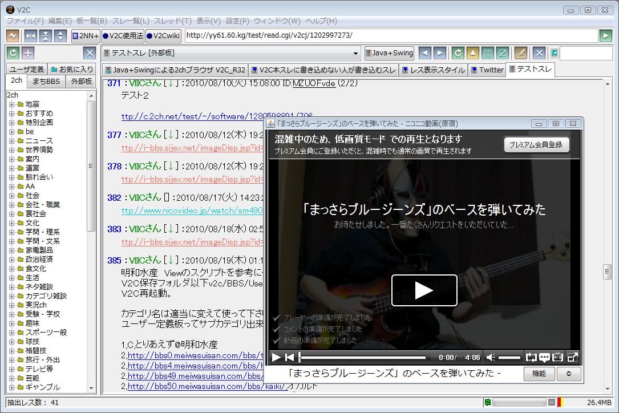This screenshot has width=619, height=413.
Task: Go to previous thread tab with left arrow
Action: tap(424, 53)
